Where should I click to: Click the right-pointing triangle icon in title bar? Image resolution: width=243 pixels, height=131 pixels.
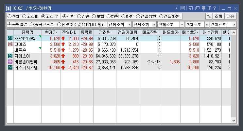click(x=176, y=8)
